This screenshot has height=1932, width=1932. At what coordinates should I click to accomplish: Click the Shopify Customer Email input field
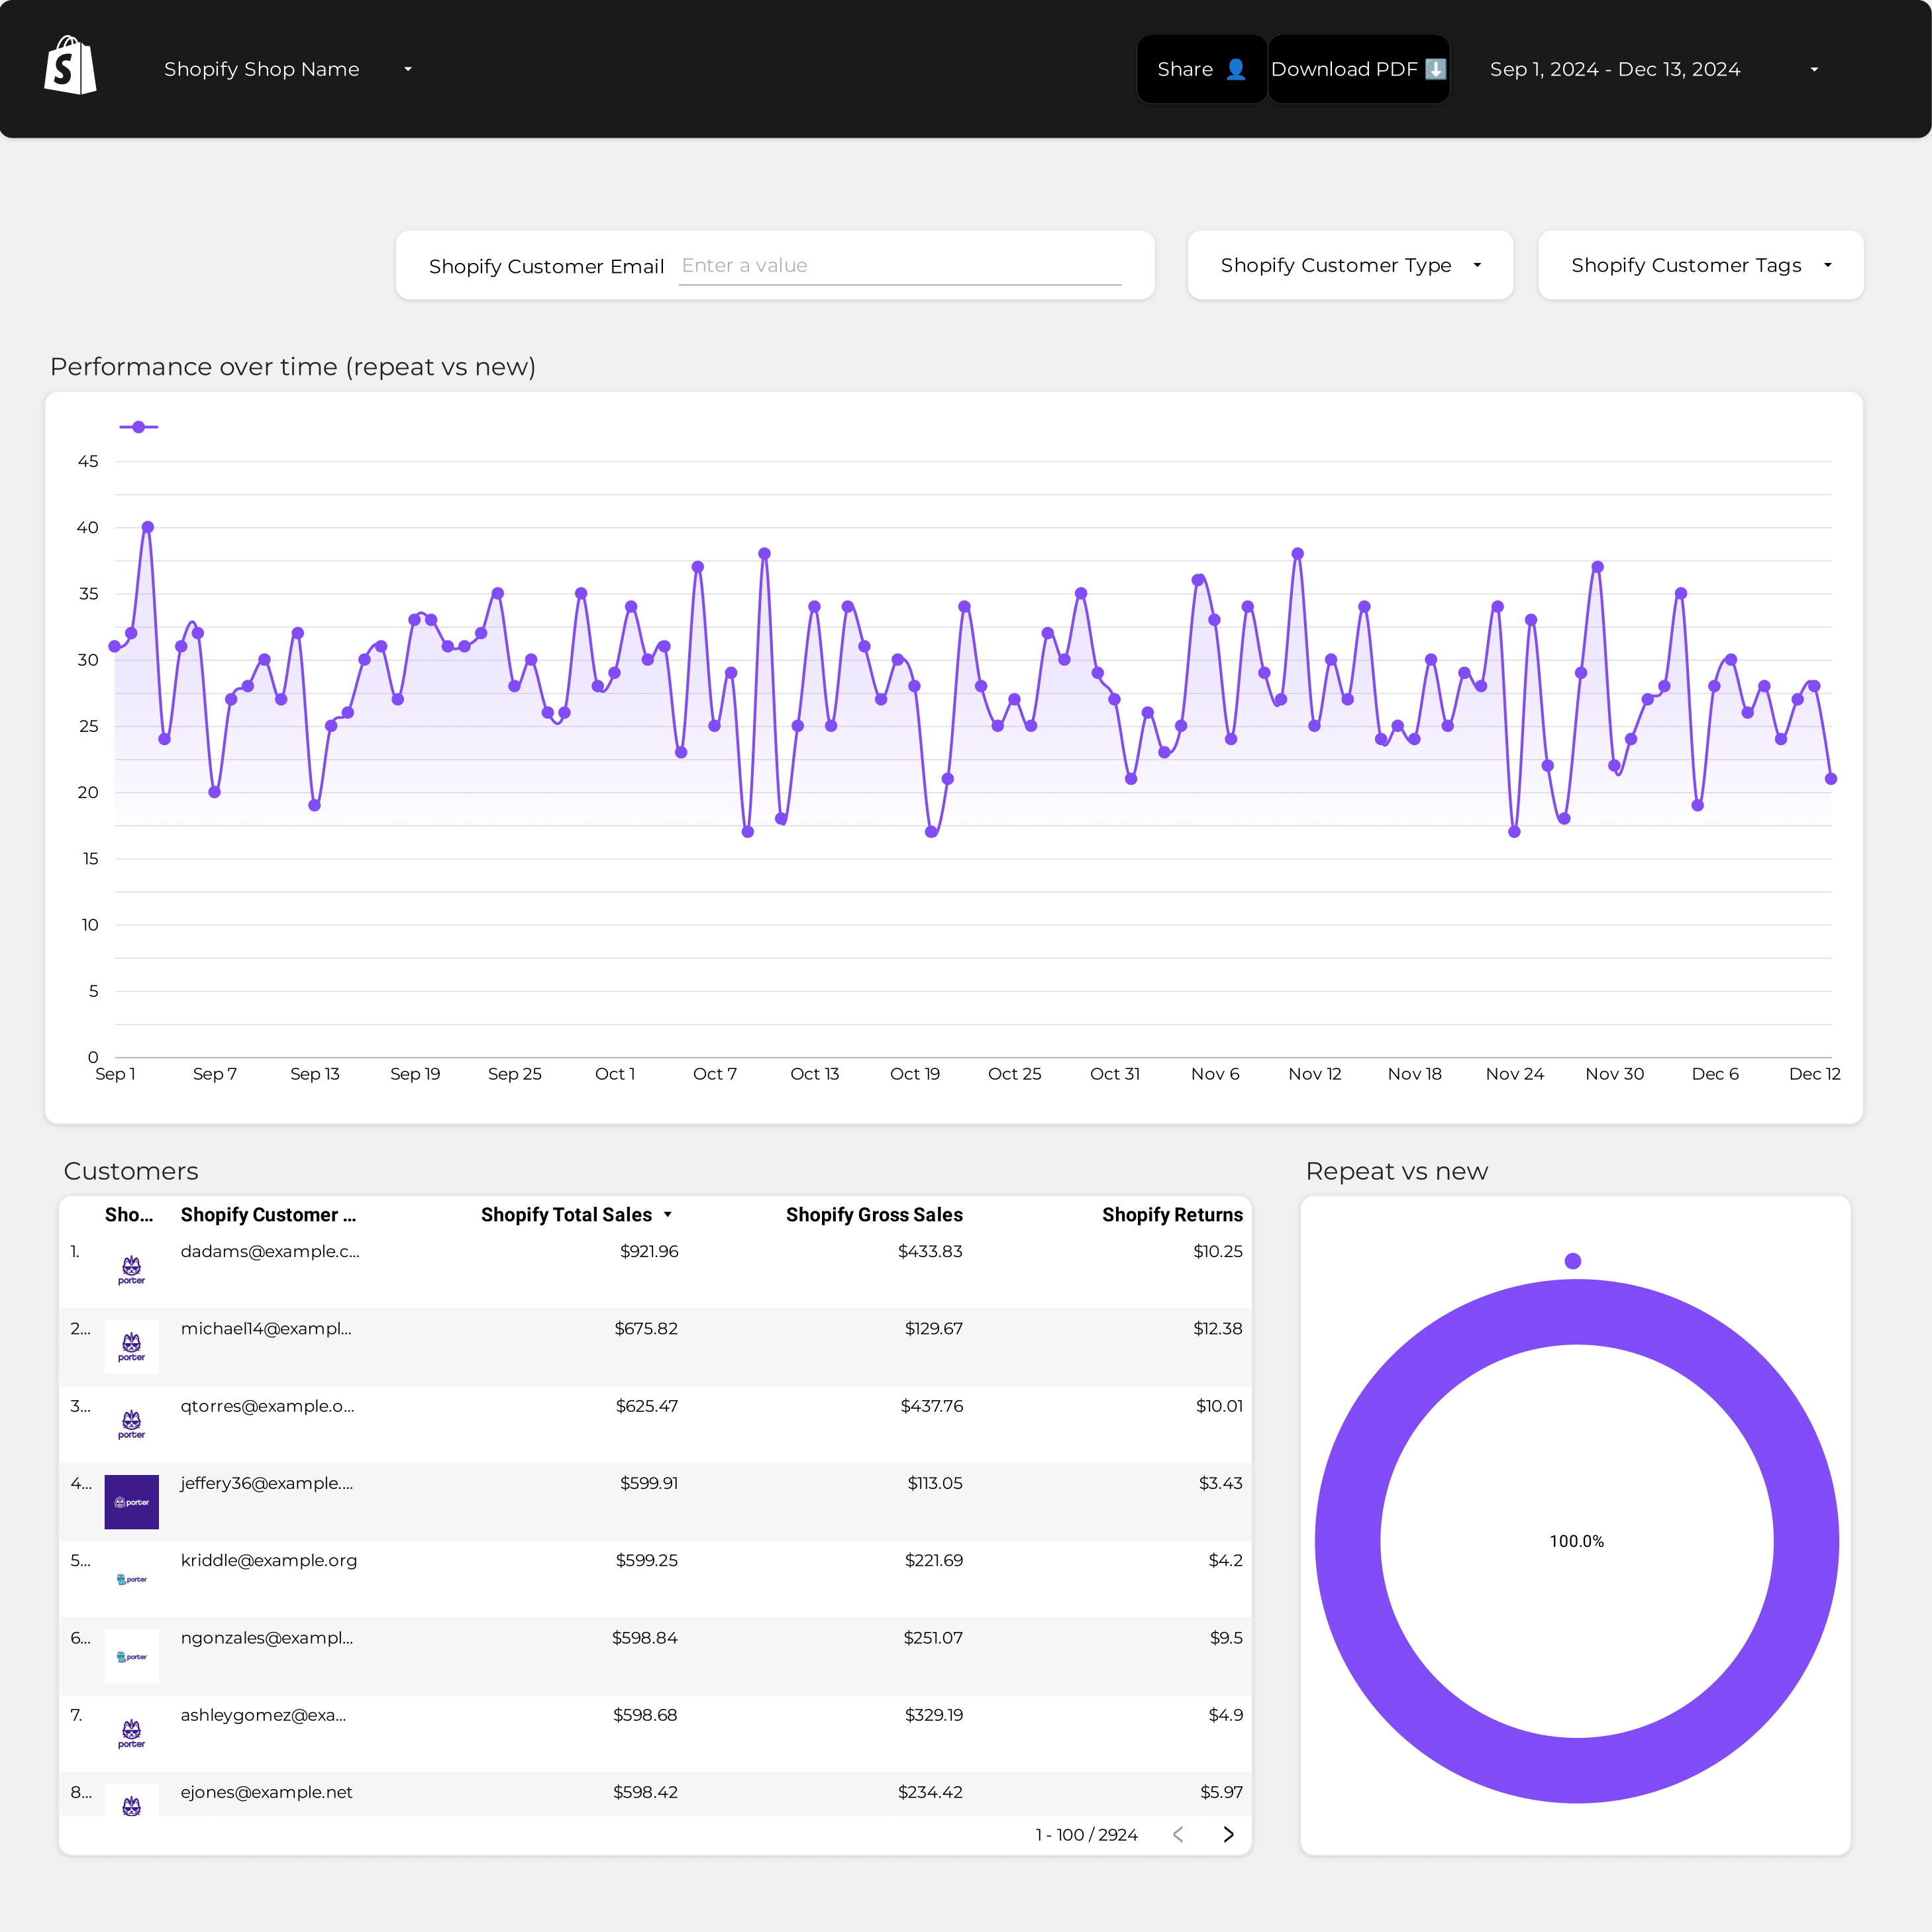900,266
